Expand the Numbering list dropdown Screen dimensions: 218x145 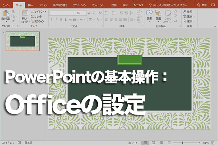click(117, 13)
